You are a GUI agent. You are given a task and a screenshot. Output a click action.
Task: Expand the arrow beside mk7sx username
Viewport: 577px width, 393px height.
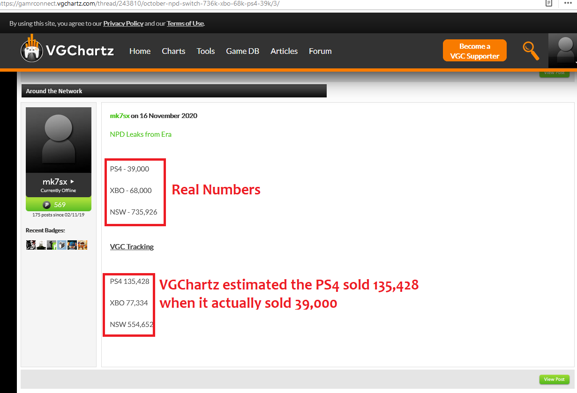[x=72, y=181]
